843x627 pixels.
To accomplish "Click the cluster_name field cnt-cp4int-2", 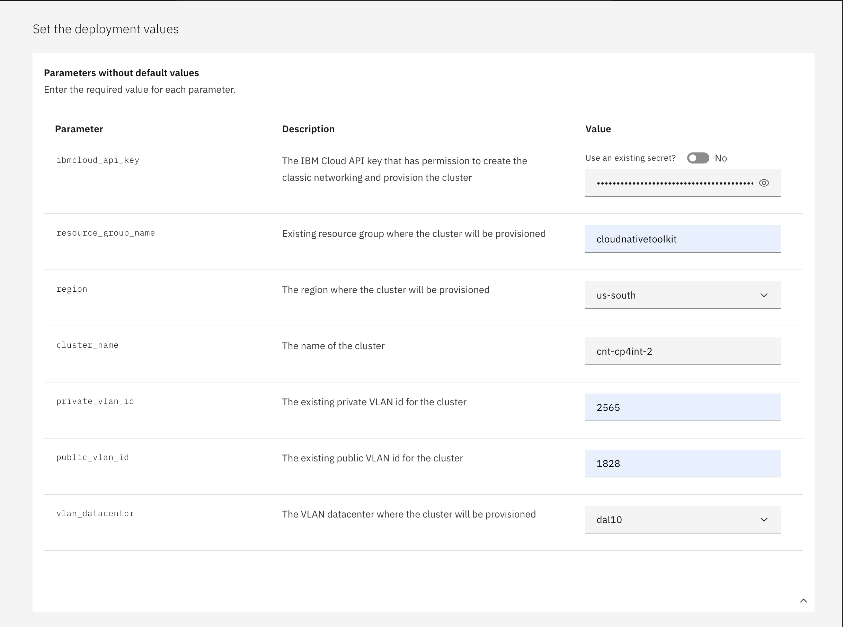I will (683, 352).
